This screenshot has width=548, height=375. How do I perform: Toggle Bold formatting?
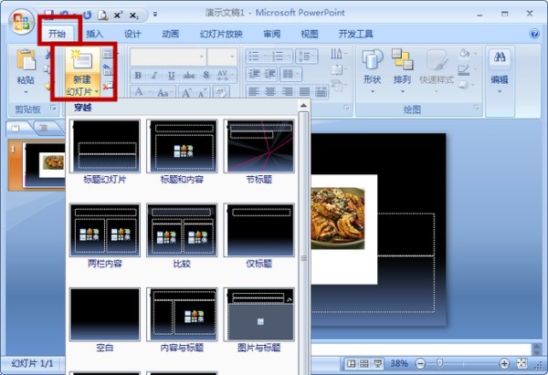(138, 75)
